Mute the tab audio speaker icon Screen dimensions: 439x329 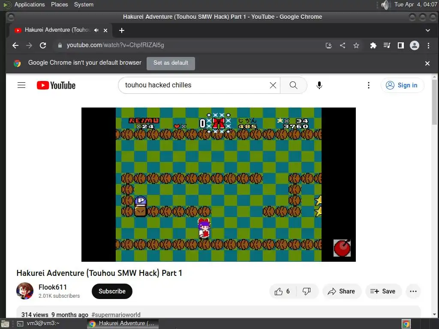click(x=96, y=30)
